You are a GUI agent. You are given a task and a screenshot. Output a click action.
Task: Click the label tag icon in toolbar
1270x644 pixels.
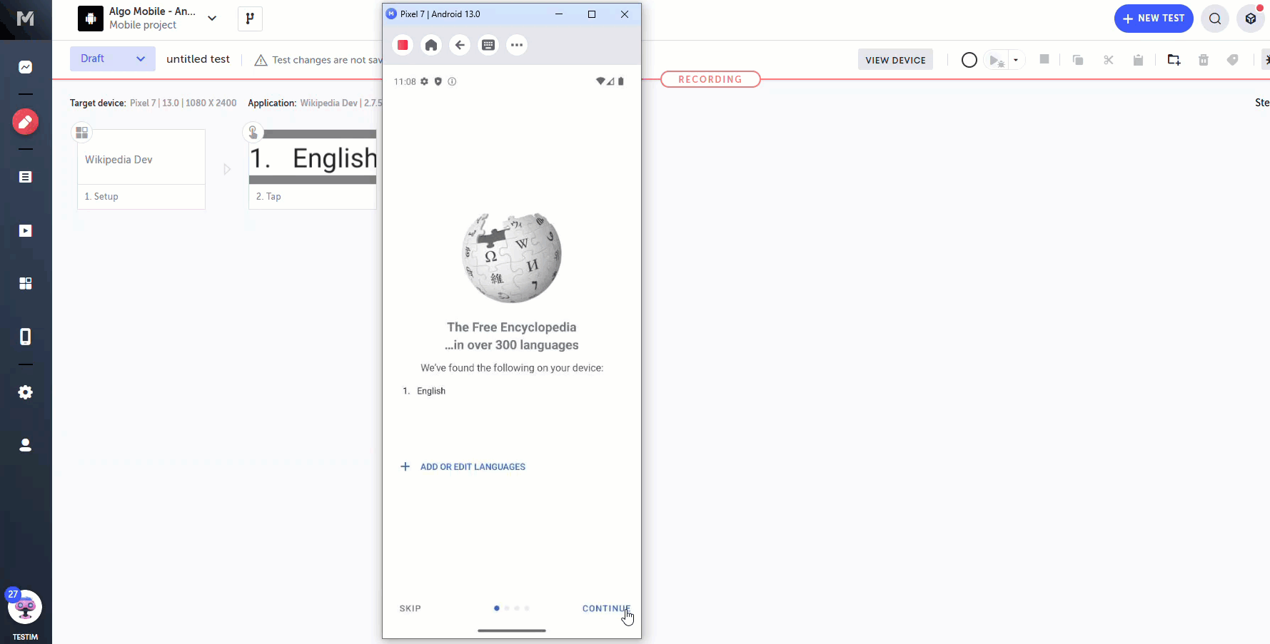1233,60
